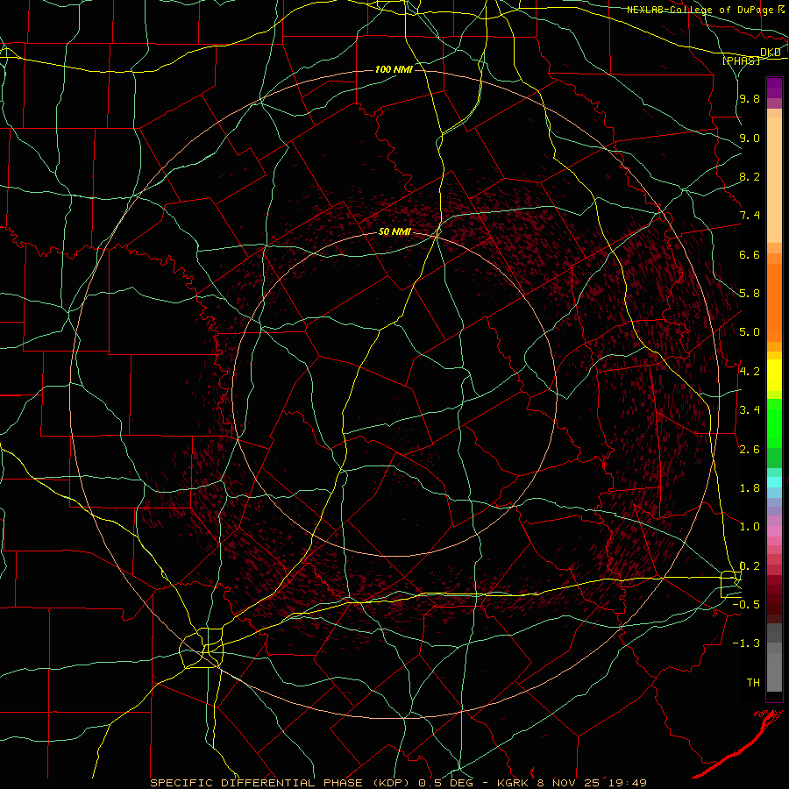Image resolution: width=789 pixels, height=789 pixels.
Task: Select the 1.0 scale value
Action: (x=750, y=527)
